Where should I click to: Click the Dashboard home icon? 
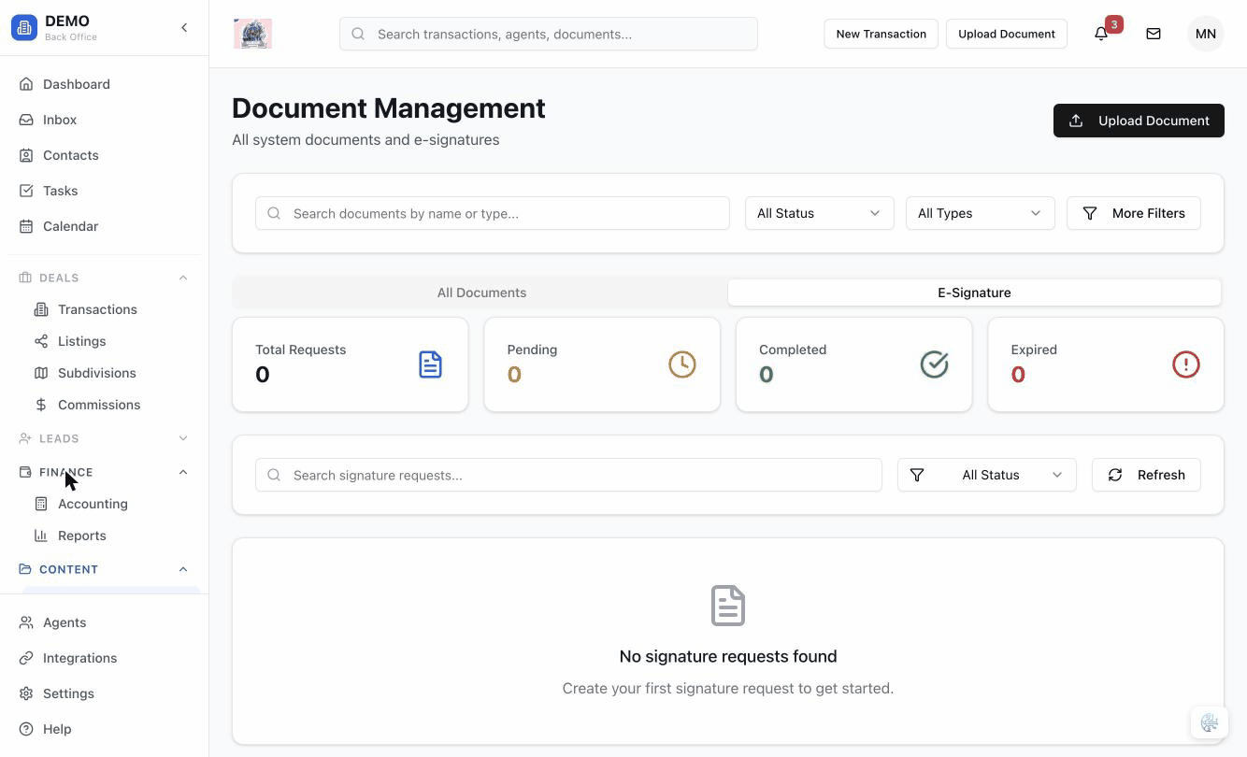[x=26, y=84]
